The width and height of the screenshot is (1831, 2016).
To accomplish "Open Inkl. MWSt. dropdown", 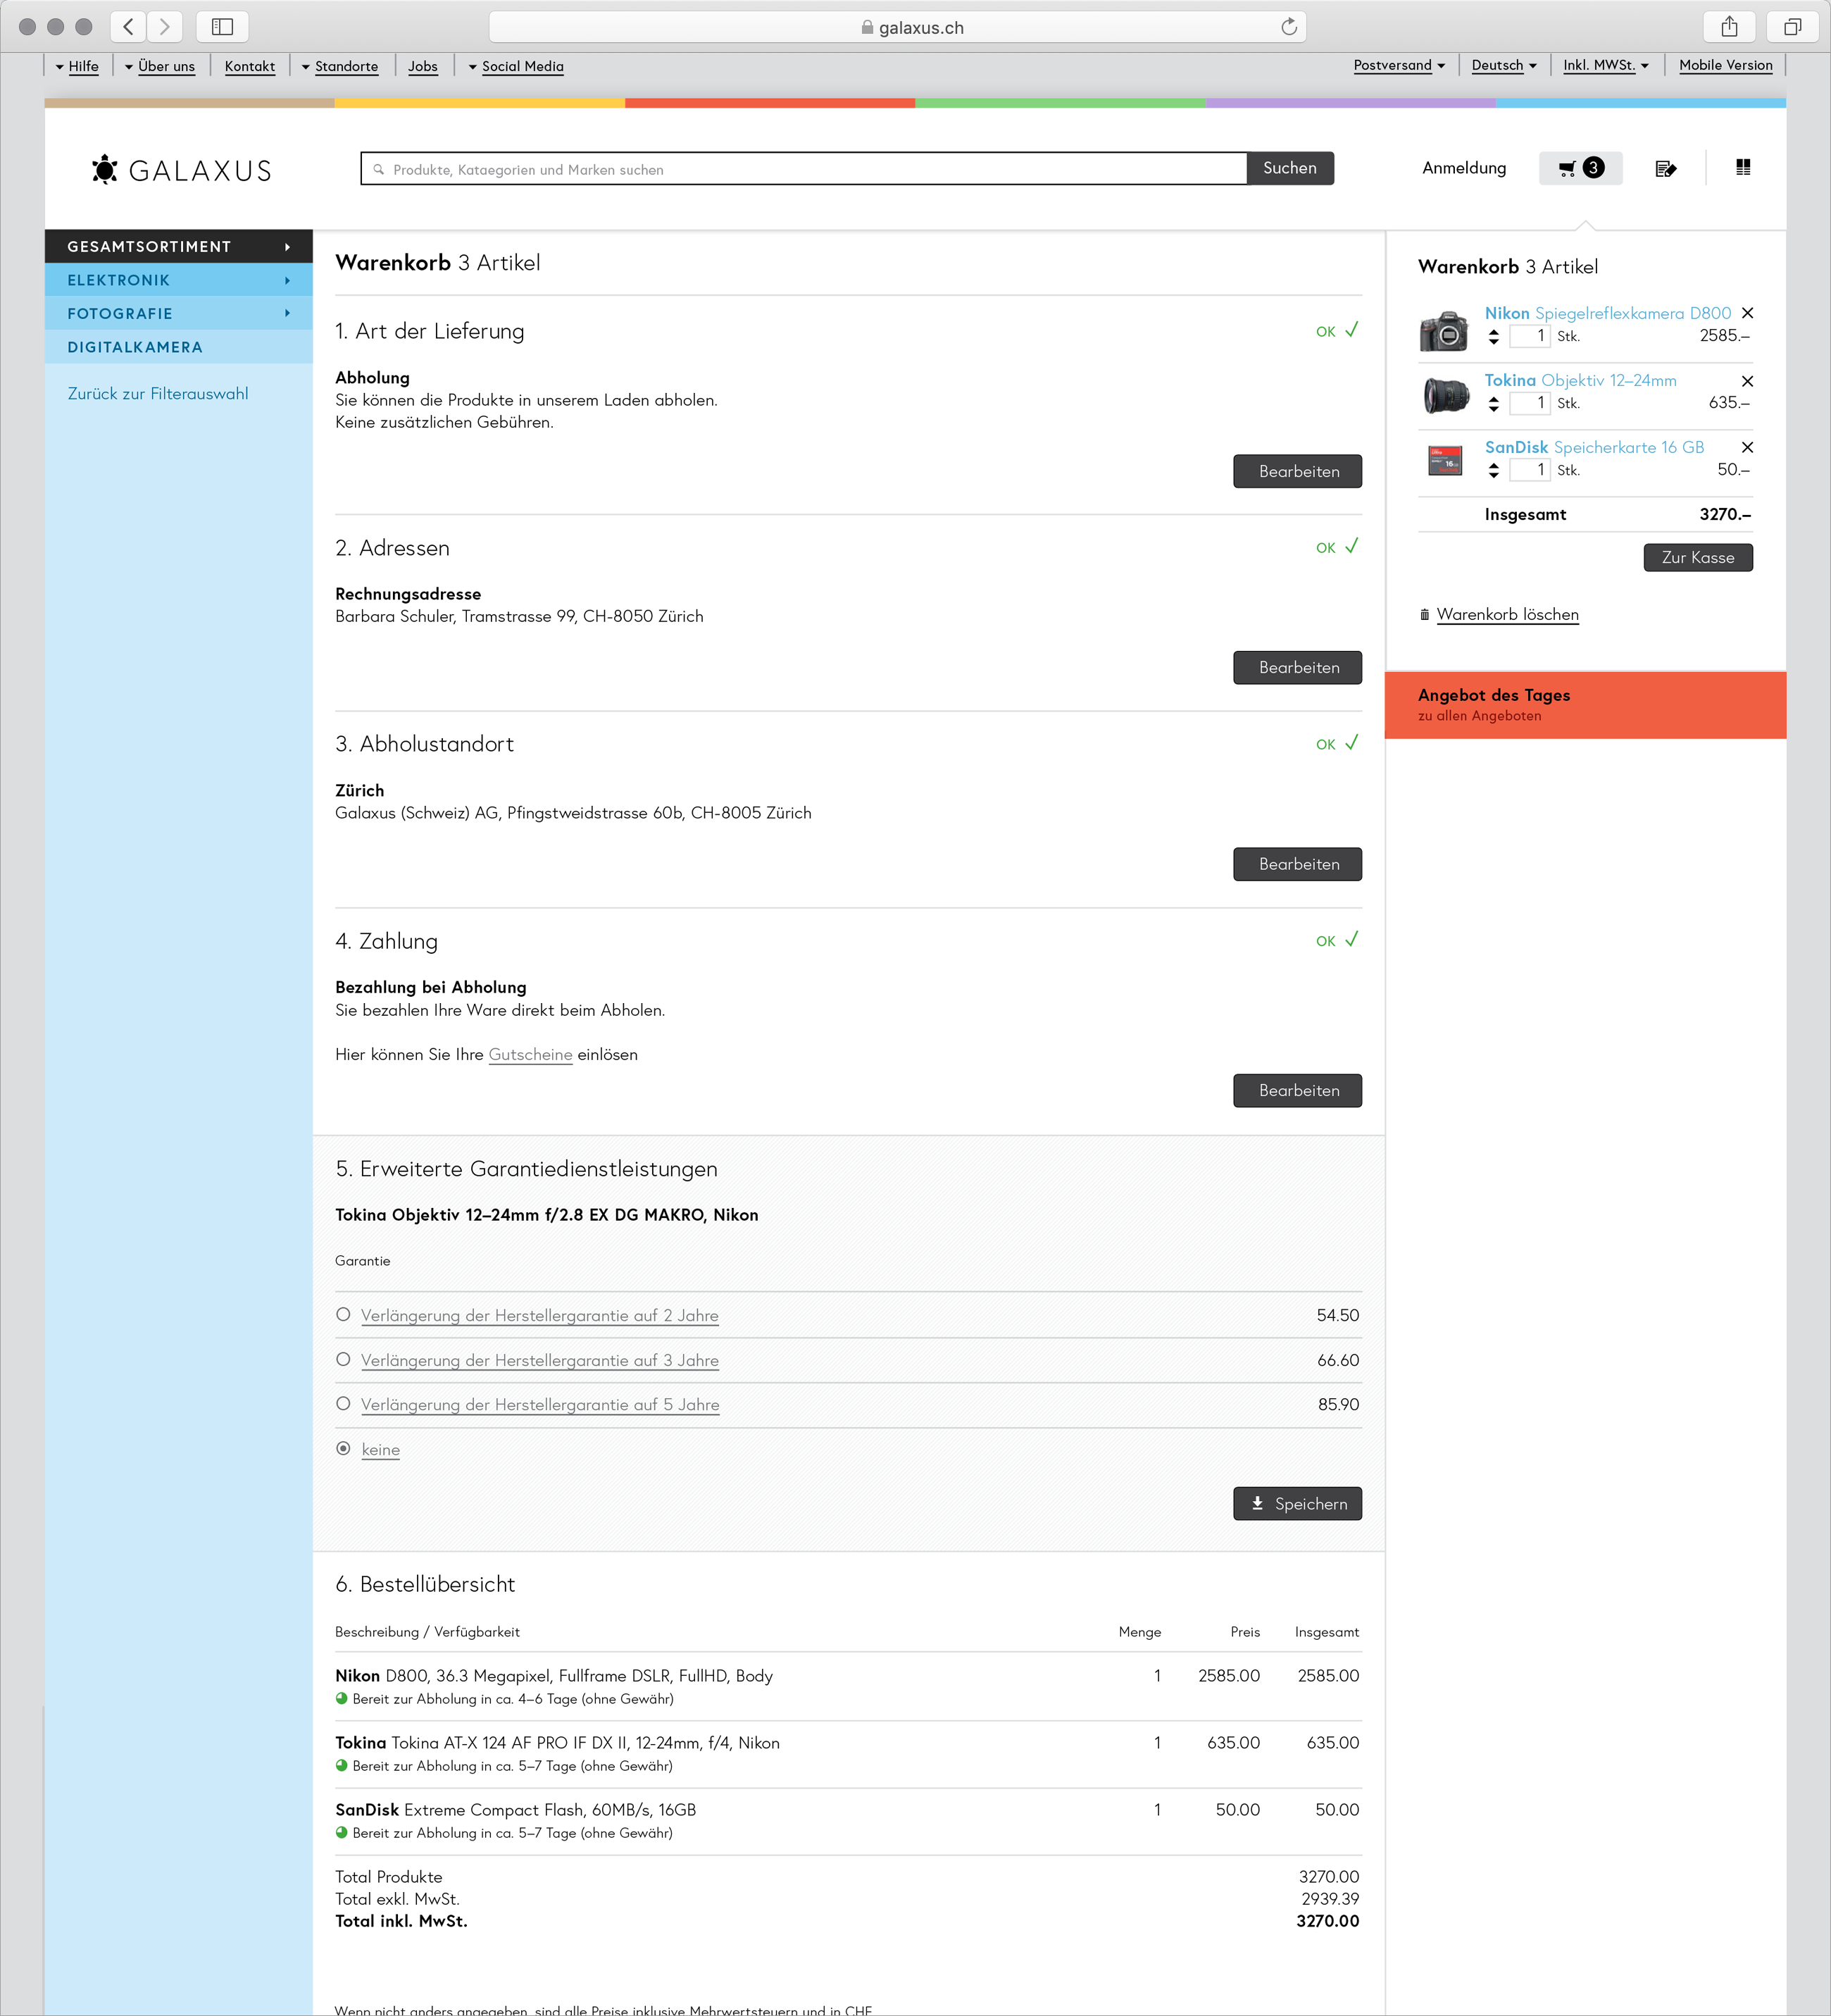I will [x=1606, y=65].
